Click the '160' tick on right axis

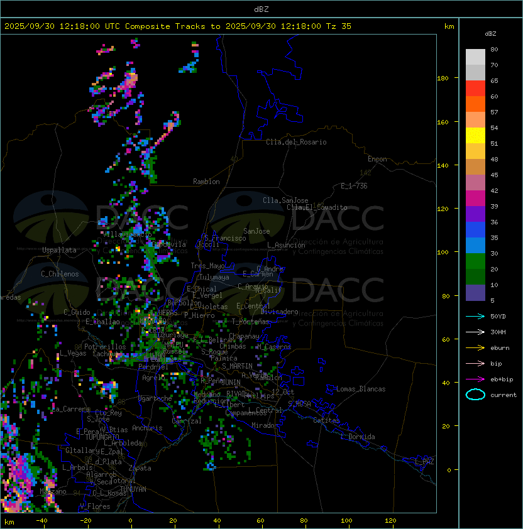(443, 122)
